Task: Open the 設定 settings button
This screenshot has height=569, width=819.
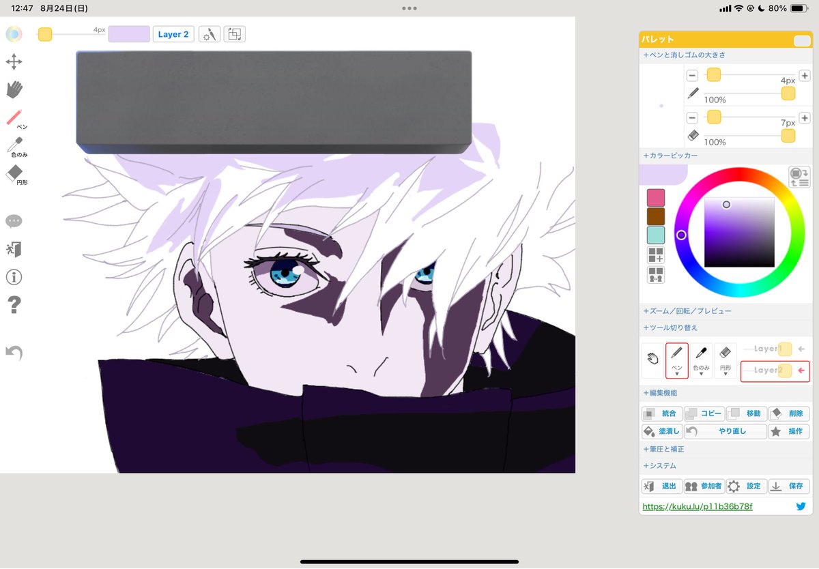Action: 747,486
